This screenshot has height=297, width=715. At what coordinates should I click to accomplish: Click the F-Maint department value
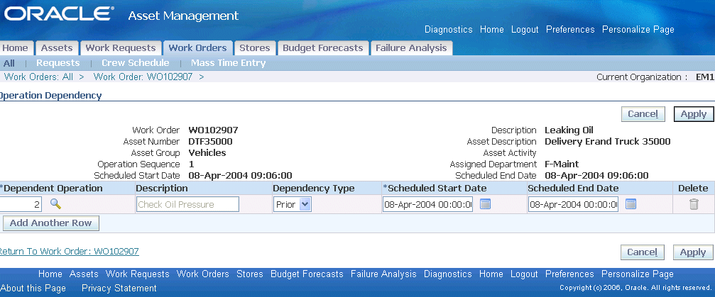click(562, 164)
